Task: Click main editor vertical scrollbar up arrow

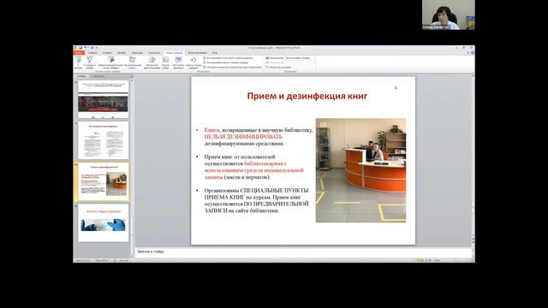Action: point(474,76)
